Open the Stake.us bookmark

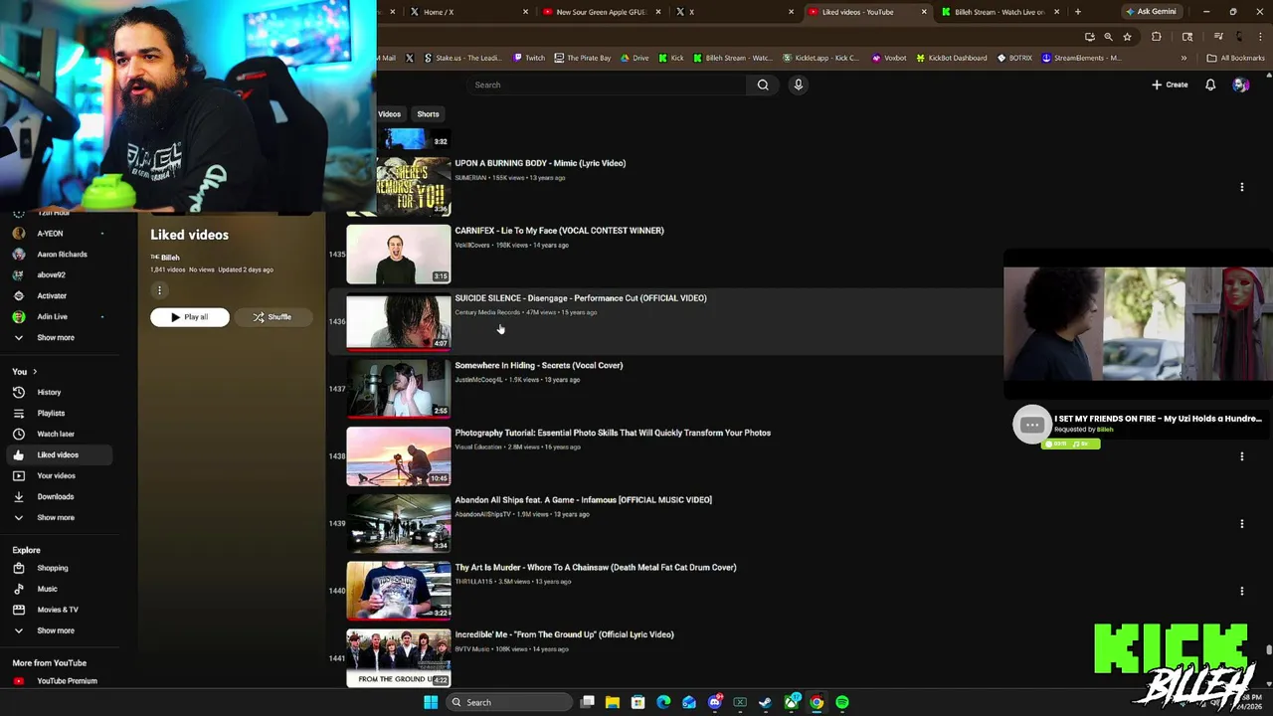(x=462, y=58)
